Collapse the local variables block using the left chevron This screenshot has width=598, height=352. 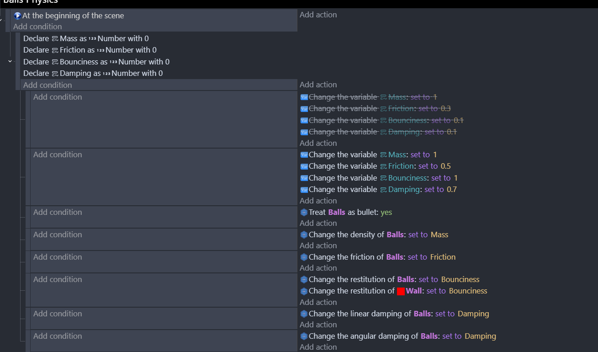point(10,61)
